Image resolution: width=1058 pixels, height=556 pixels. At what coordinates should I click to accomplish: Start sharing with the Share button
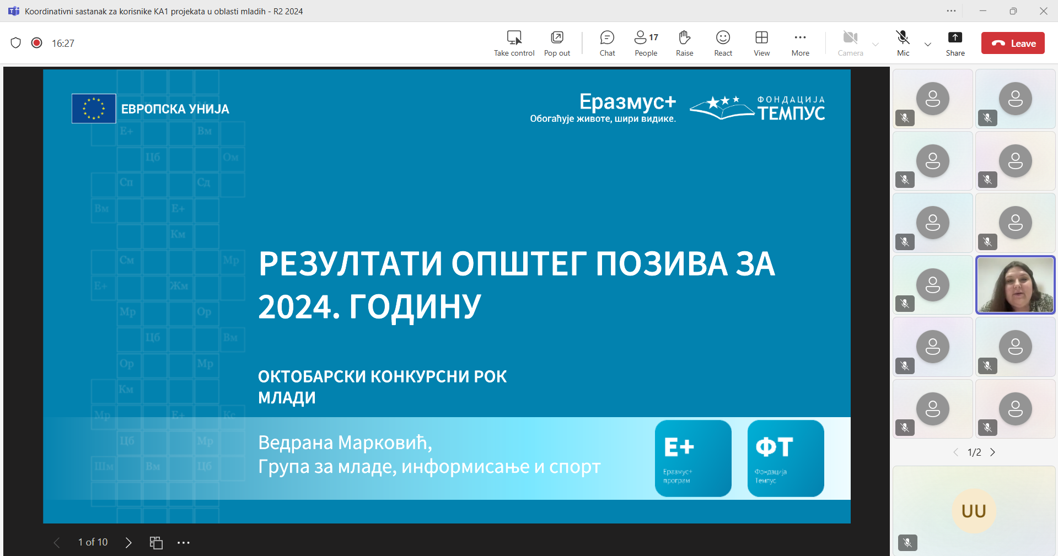955,42
